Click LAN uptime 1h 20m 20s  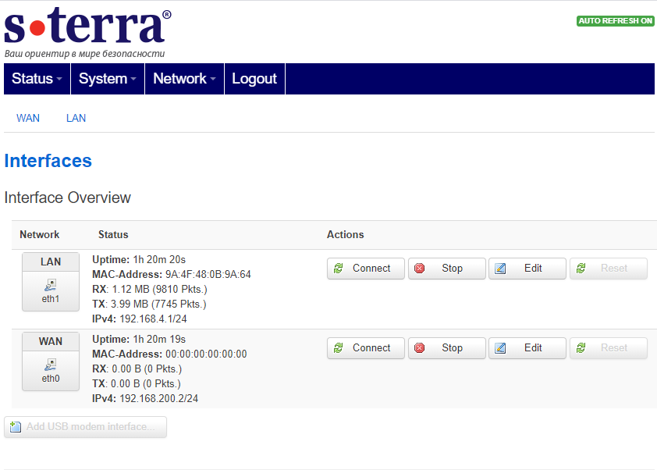point(159,259)
